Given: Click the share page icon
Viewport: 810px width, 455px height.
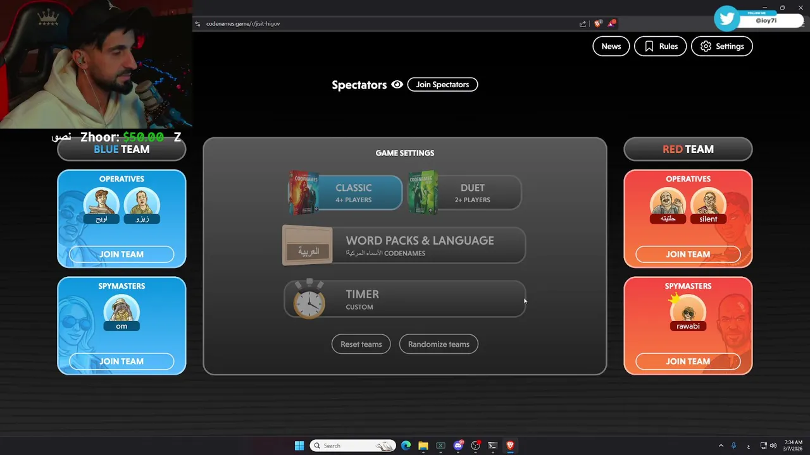Looking at the screenshot, I should pyautogui.click(x=583, y=24).
